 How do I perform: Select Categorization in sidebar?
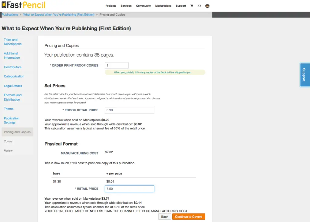(14, 76)
